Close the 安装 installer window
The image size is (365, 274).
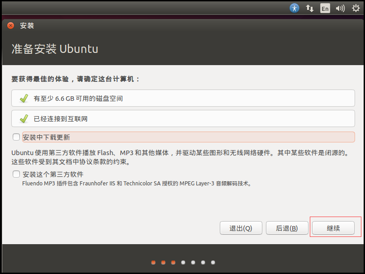(10, 26)
